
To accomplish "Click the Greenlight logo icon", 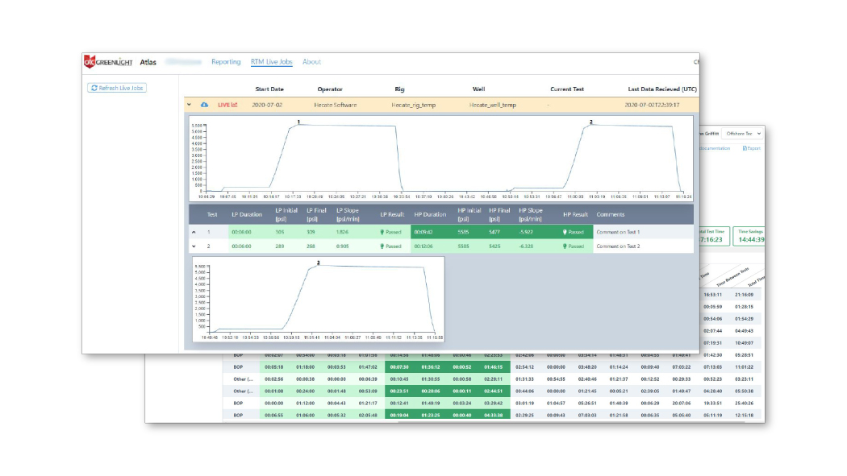I will coord(89,62).
